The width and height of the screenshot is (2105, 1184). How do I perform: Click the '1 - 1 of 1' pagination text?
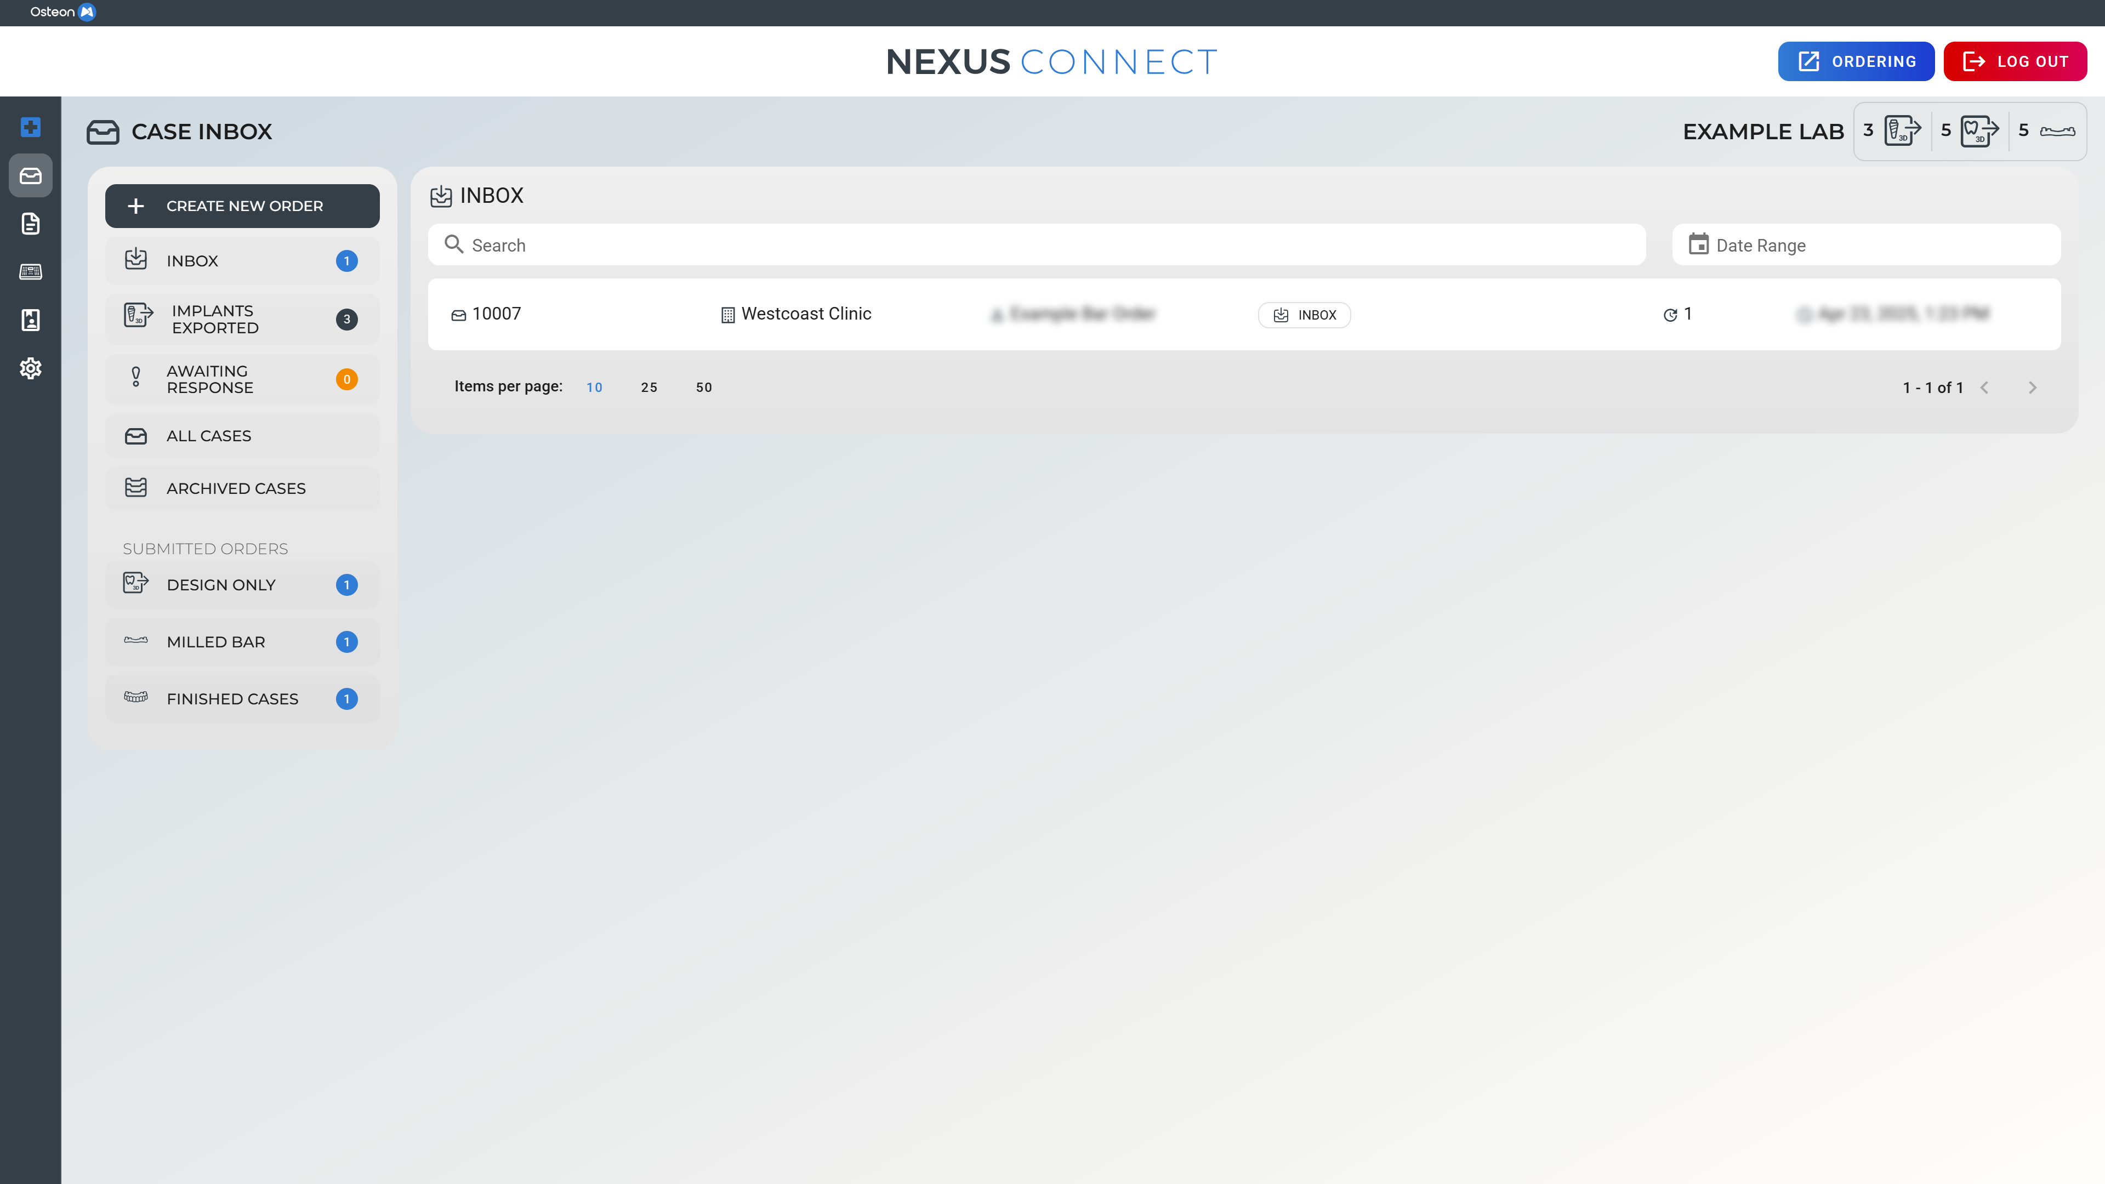(1932, 388)
